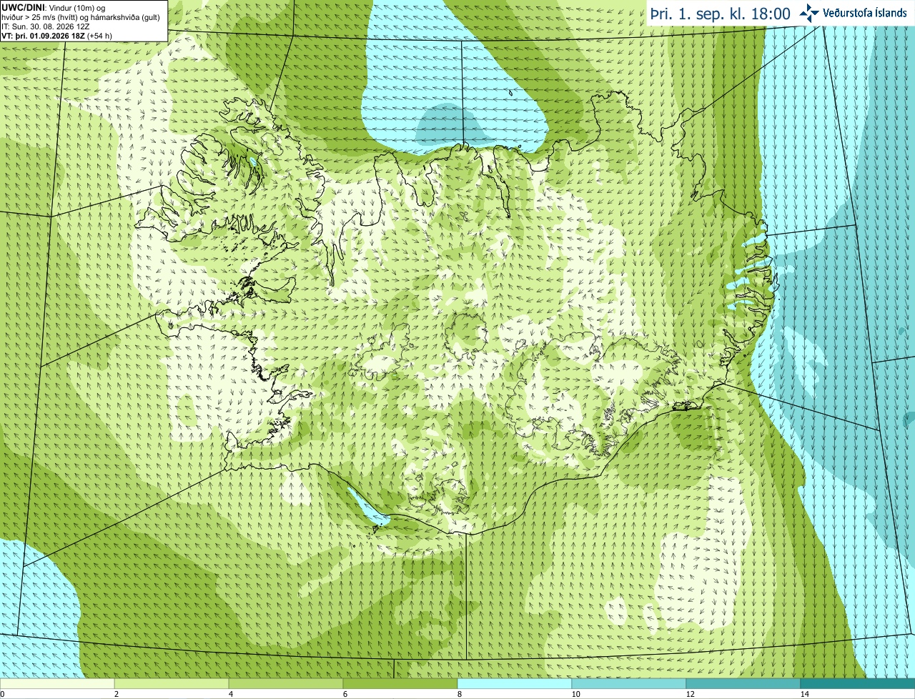The width and height of the screenshot is (915, 699).
Task: Select the 2–4 m/s light green legend swatch
Action: tap(172, 683)
